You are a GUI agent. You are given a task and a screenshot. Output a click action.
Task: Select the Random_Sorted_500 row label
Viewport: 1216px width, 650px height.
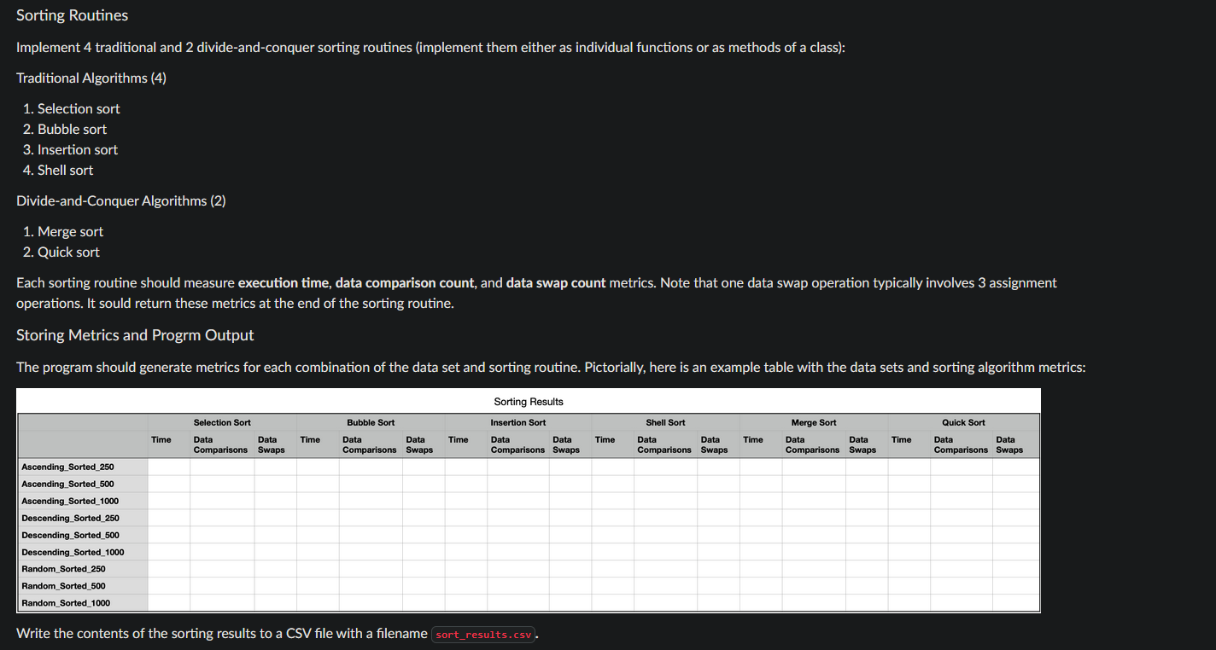tap(62, 586)
